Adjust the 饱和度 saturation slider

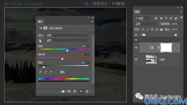(x=62, y=59)
